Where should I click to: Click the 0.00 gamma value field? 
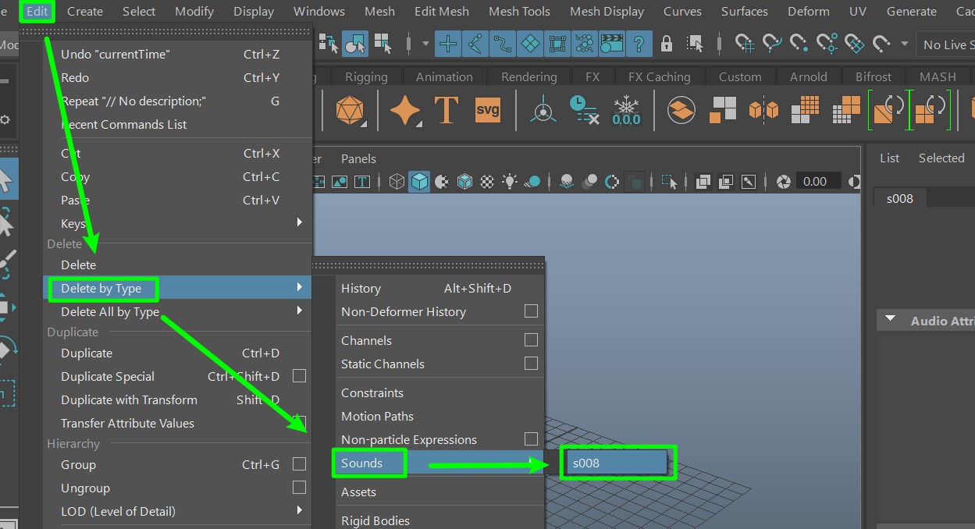click(x=815, y=181)
